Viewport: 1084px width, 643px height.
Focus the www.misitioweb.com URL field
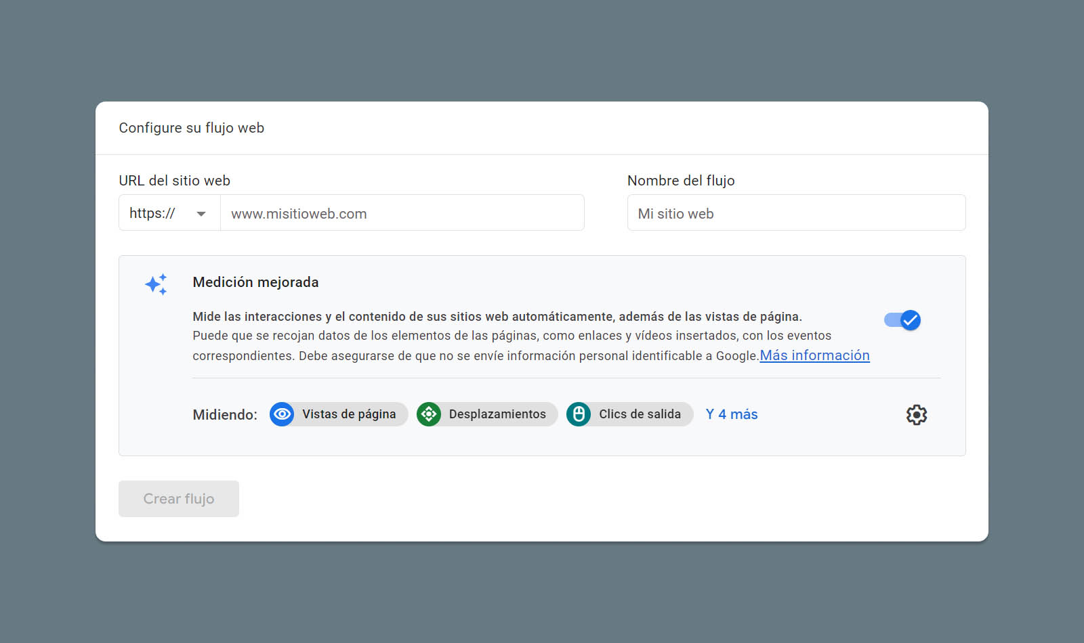pos(402,213)
